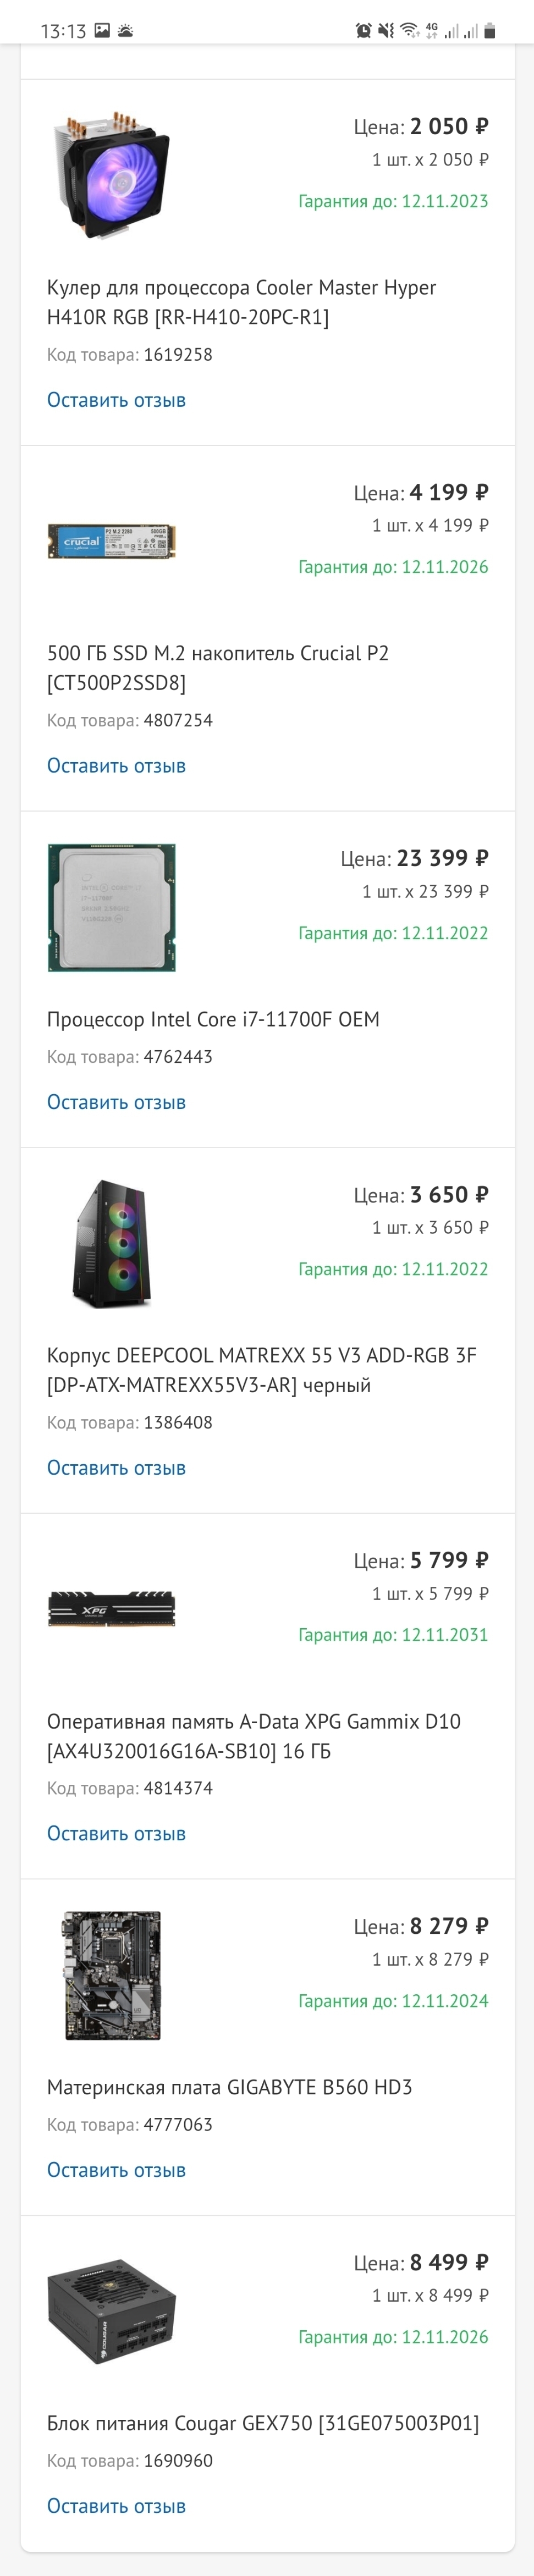Open the Cougar GEX750 power supply image
534x2576 pixels.
click(x=112, y=2311)
